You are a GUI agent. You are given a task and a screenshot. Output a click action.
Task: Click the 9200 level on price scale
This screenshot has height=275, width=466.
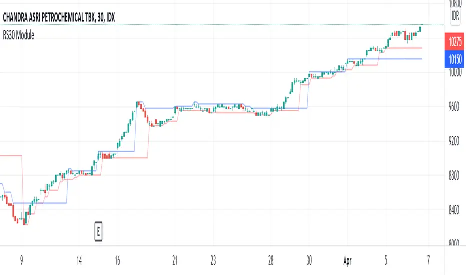[x=455, y=142]
